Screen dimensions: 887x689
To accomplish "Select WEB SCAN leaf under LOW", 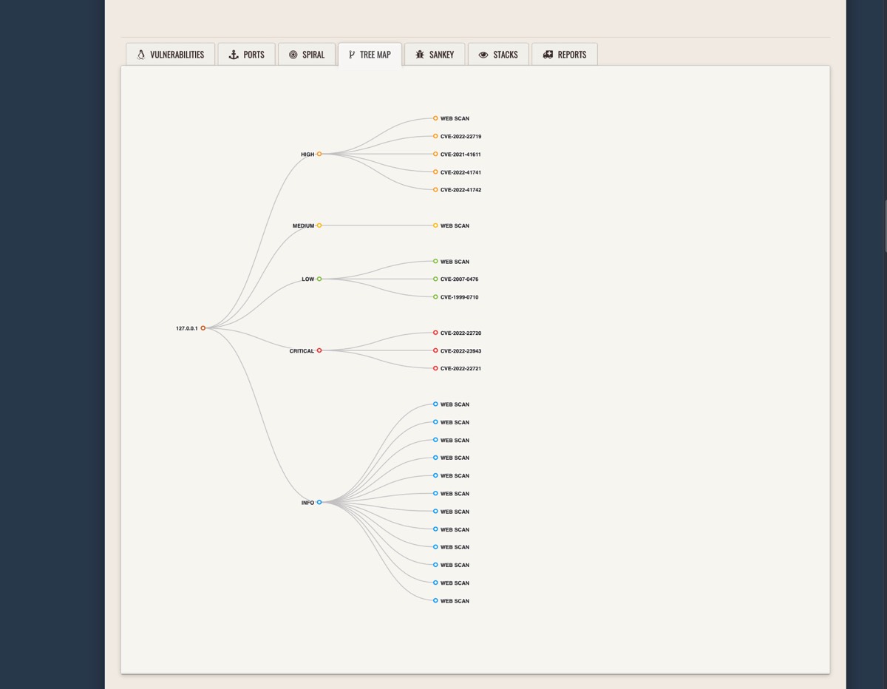I will [451, 262].
